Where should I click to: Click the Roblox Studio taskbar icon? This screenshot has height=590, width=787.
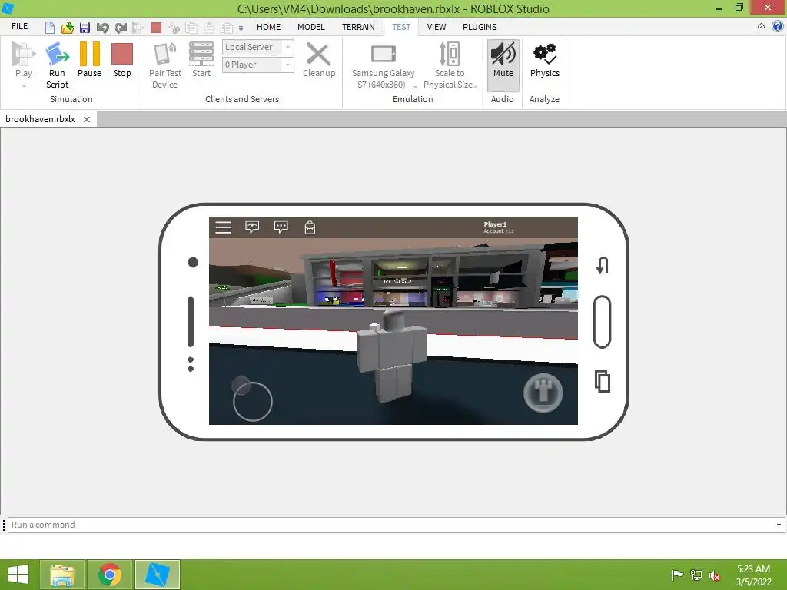point(157,575)
